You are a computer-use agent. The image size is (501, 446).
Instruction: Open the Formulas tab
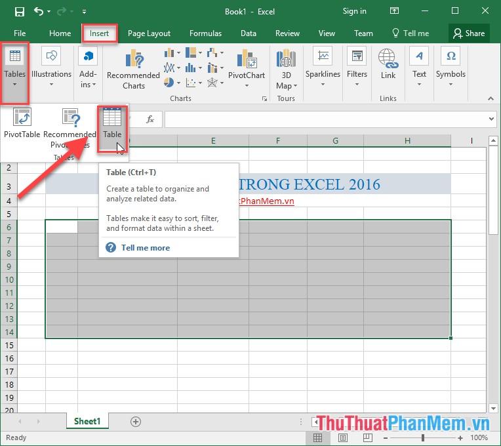pos(205,33)
